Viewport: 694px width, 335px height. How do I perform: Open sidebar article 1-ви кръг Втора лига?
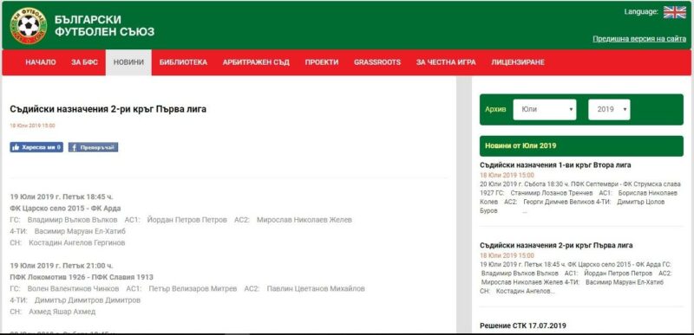[555, 165]
